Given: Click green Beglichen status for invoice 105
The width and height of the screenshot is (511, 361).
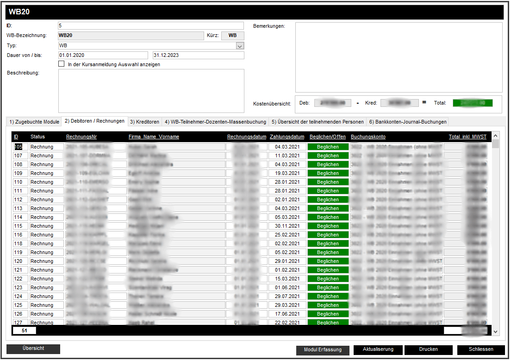Looking at the screenshot, I should point(328,147).
